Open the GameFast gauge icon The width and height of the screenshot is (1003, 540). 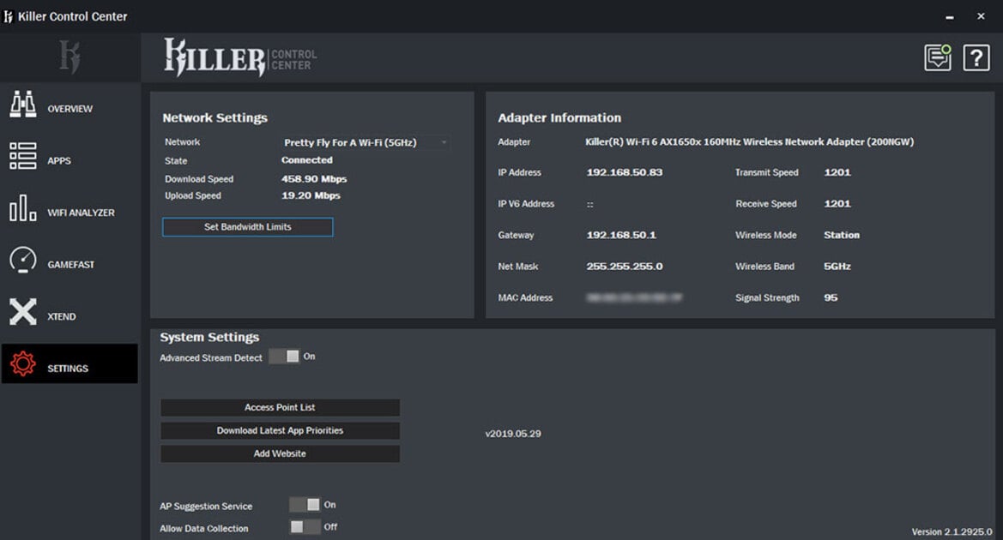[x=23, y=260]
